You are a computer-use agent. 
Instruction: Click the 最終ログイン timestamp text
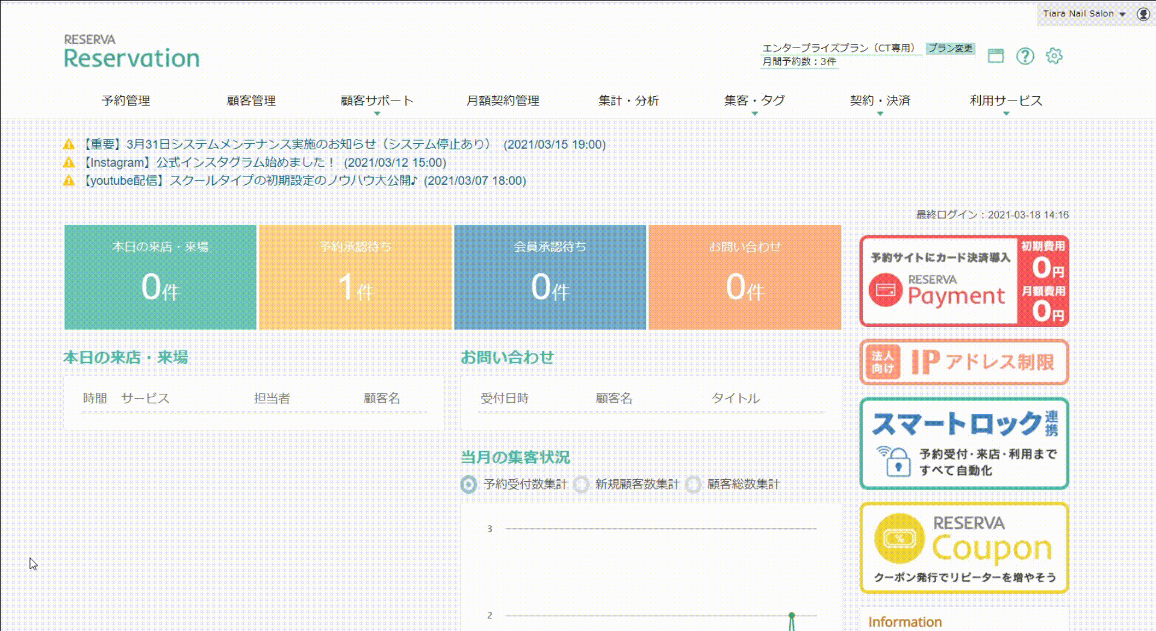pyautogui.click(x=992, y=215)
